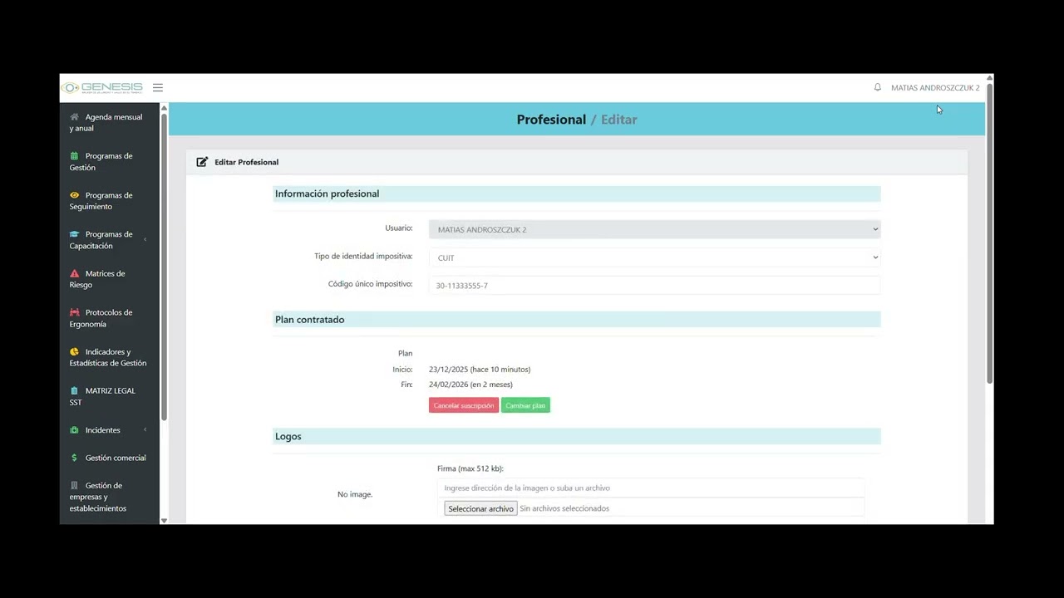Screen dimensions: 1064x598
Task: Click the Cambiar plan button
Action: tap(525, 405)
